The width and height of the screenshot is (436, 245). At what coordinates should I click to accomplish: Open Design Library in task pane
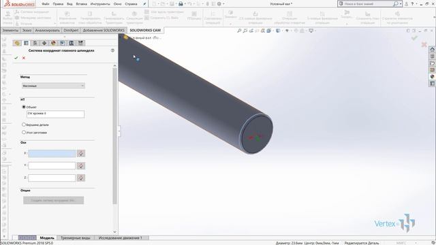click(432, 56)
